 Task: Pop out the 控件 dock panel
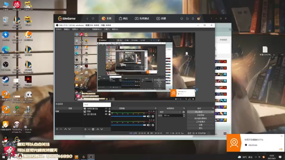point(213,108)
